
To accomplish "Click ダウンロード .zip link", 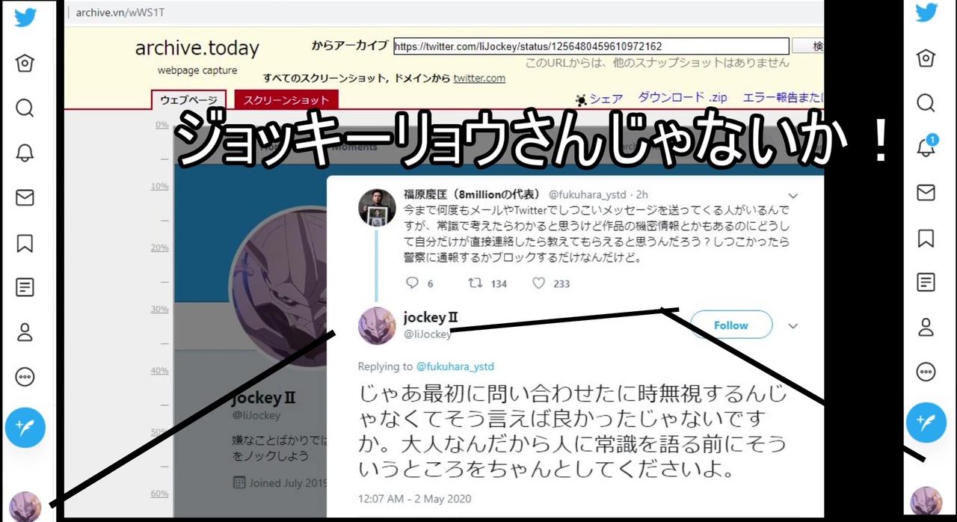I will (683, 97).
